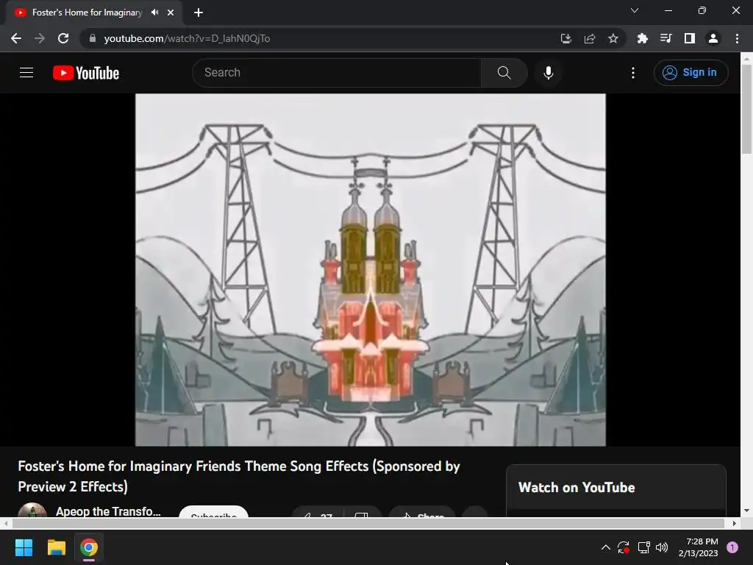
Task: Open the volume tray icon
Action: pos(662,547)
